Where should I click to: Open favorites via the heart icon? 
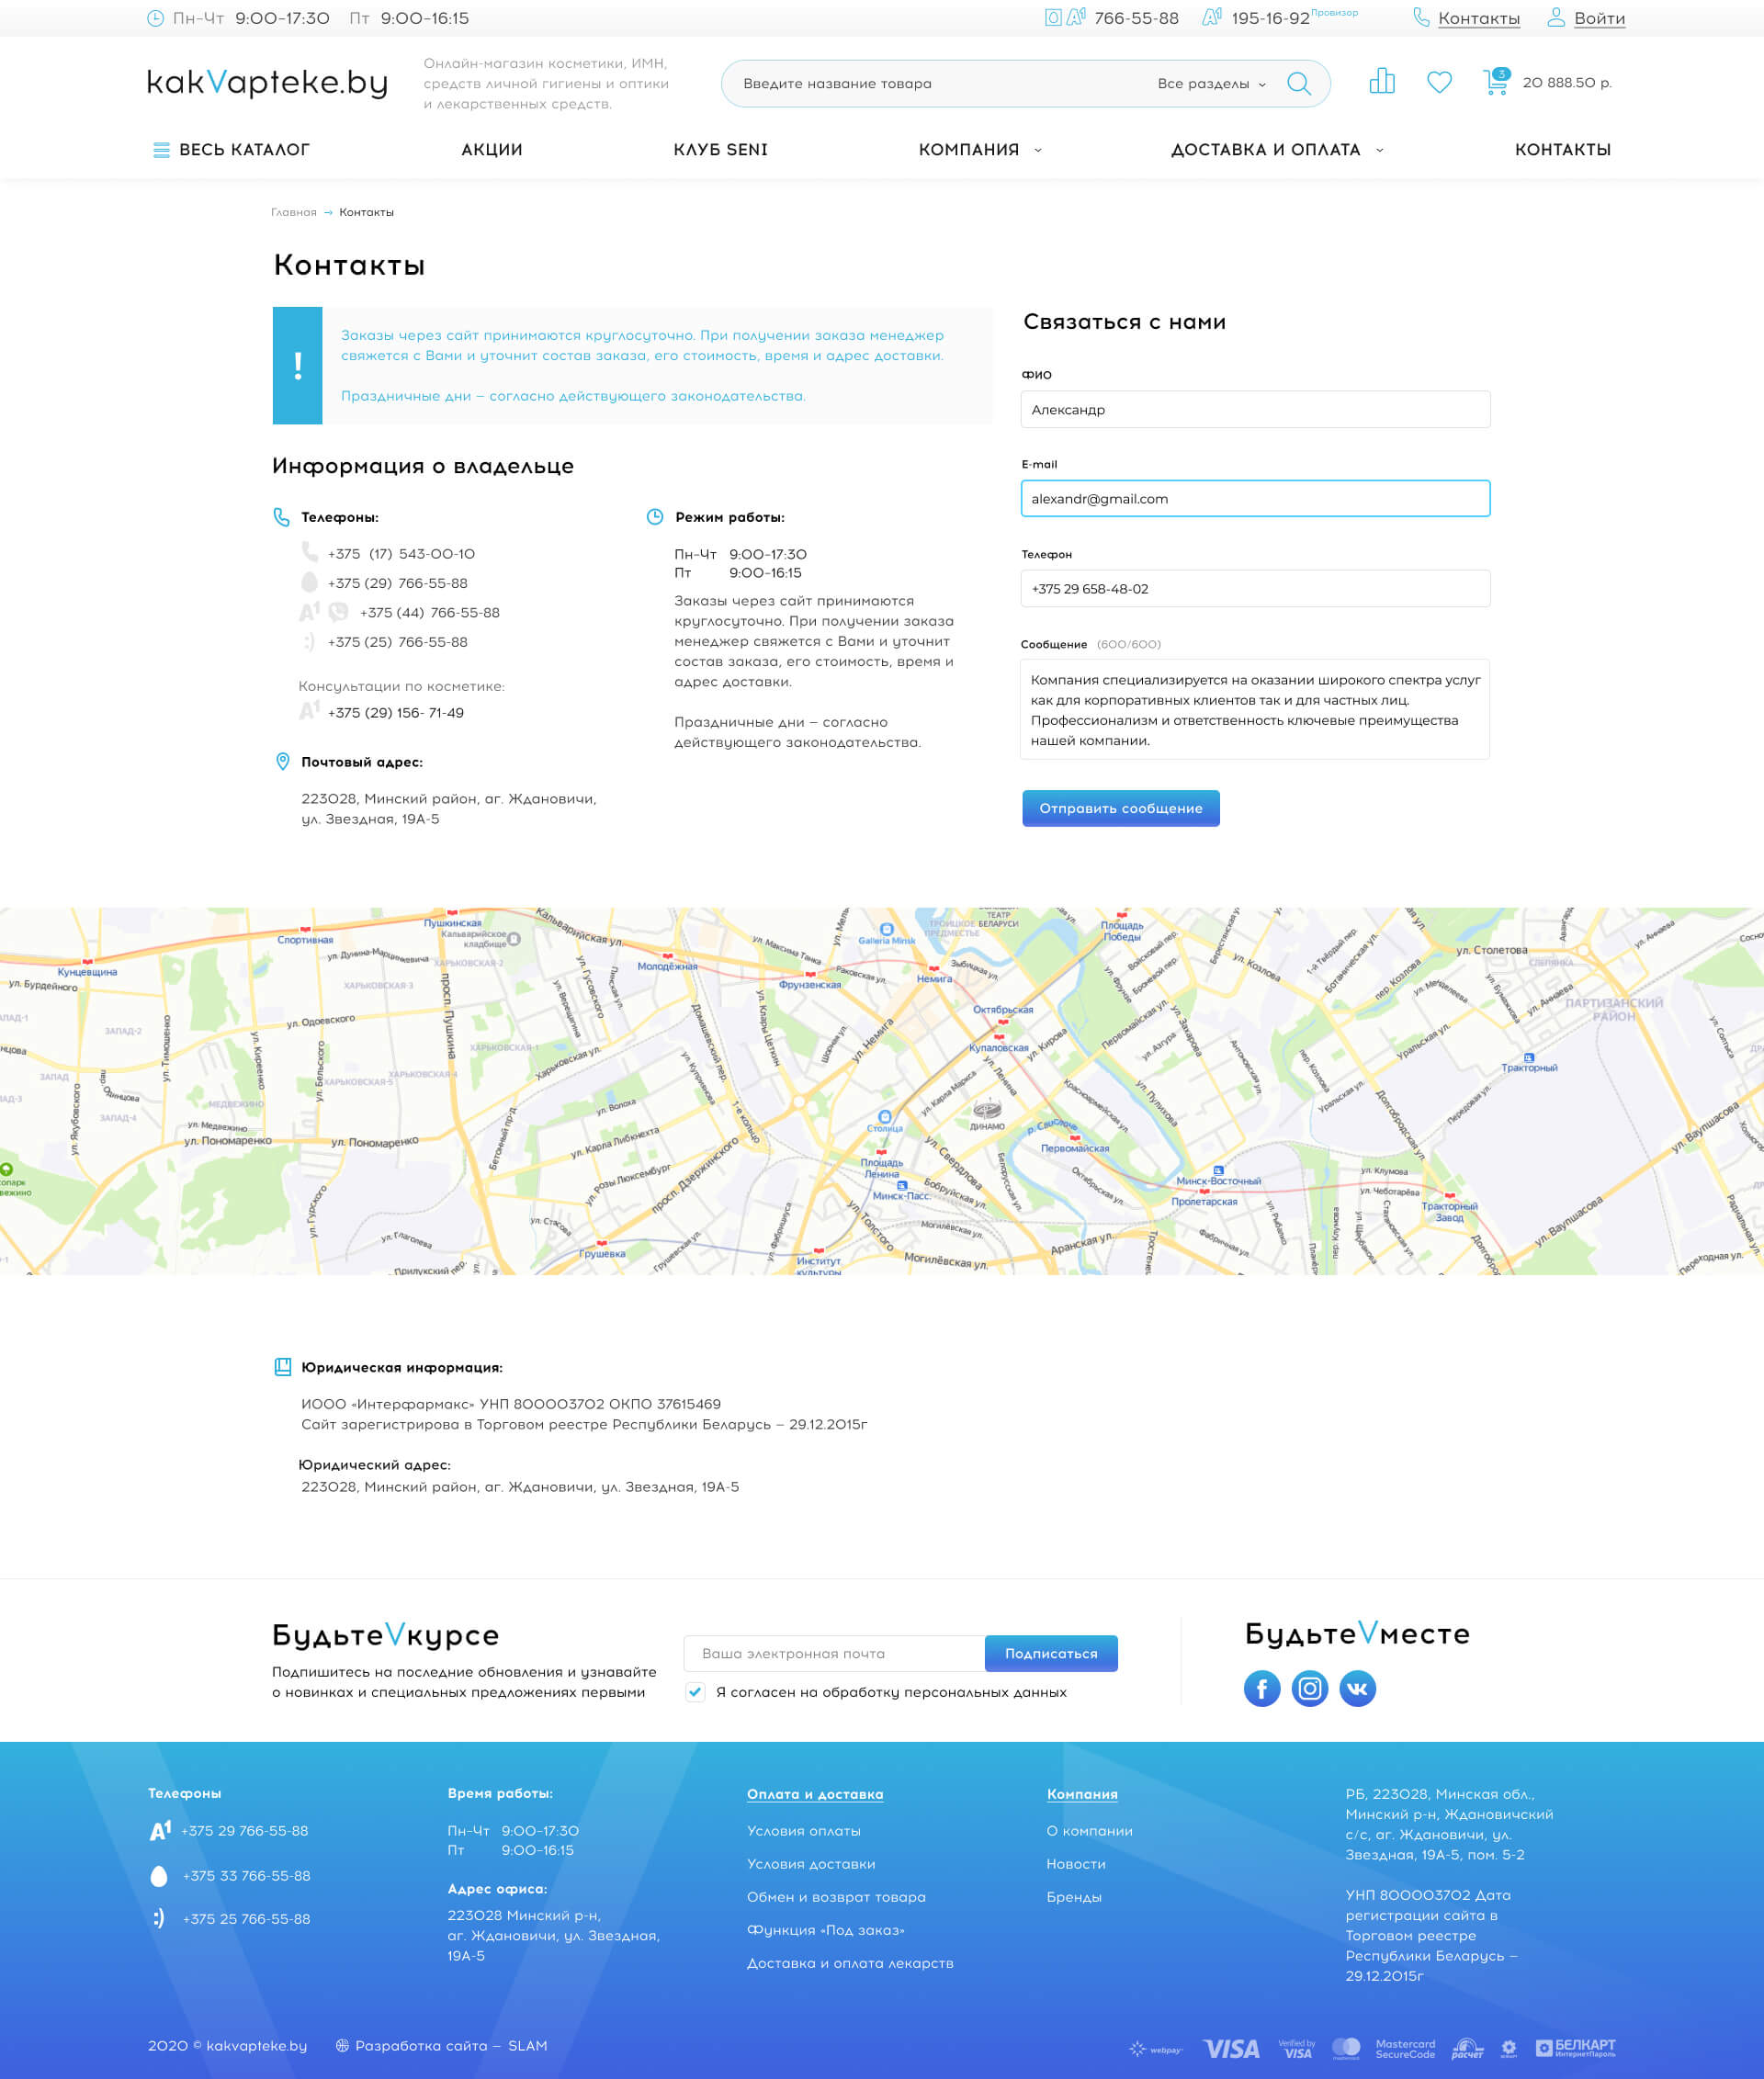(1439, 82)
